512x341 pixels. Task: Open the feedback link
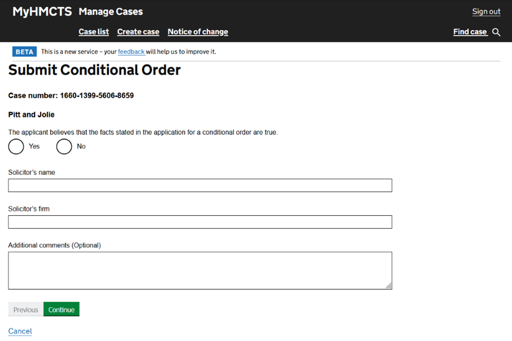tap(131, 52)
